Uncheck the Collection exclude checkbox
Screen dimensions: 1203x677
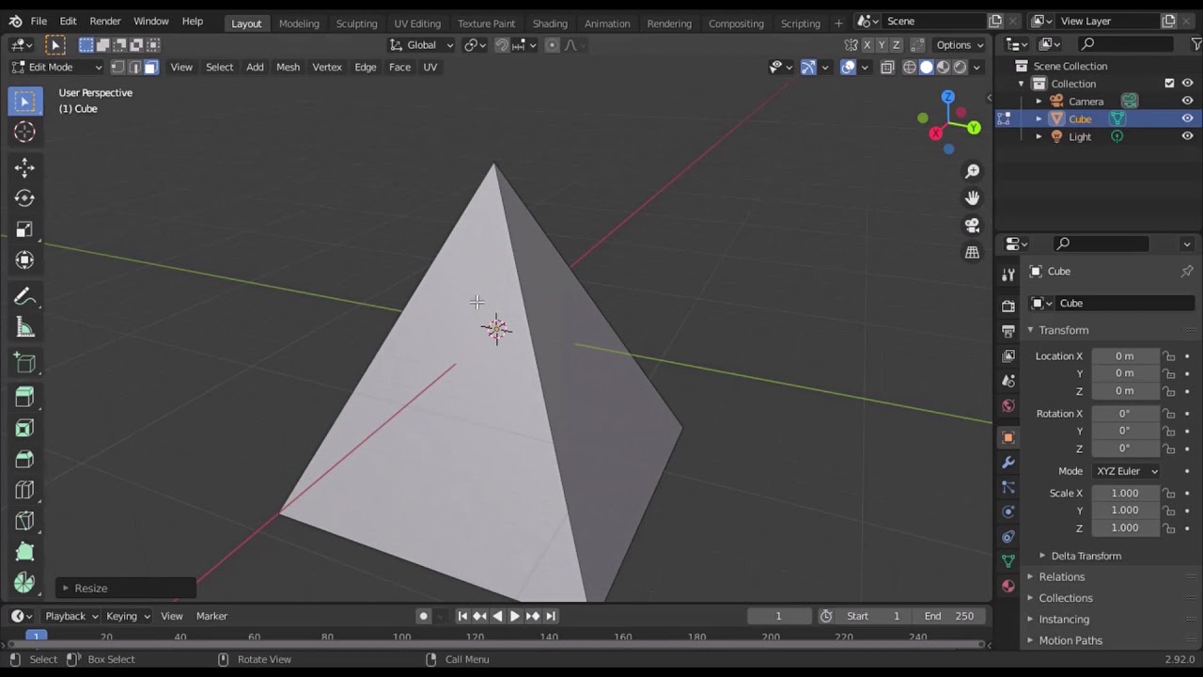[x=1169, y=84]
